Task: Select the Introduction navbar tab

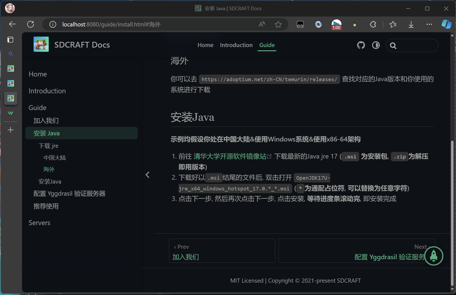Action: [x=236, y=45]
